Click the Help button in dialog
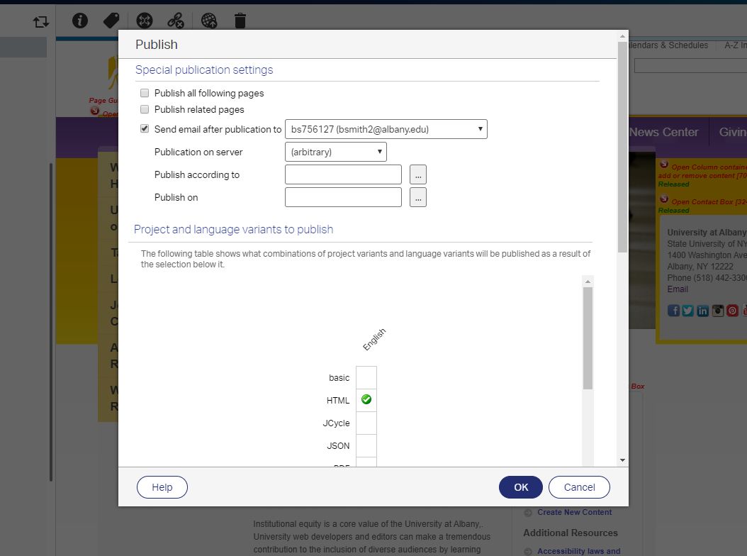Screen dimensions: 747x556 coord(162,487)
